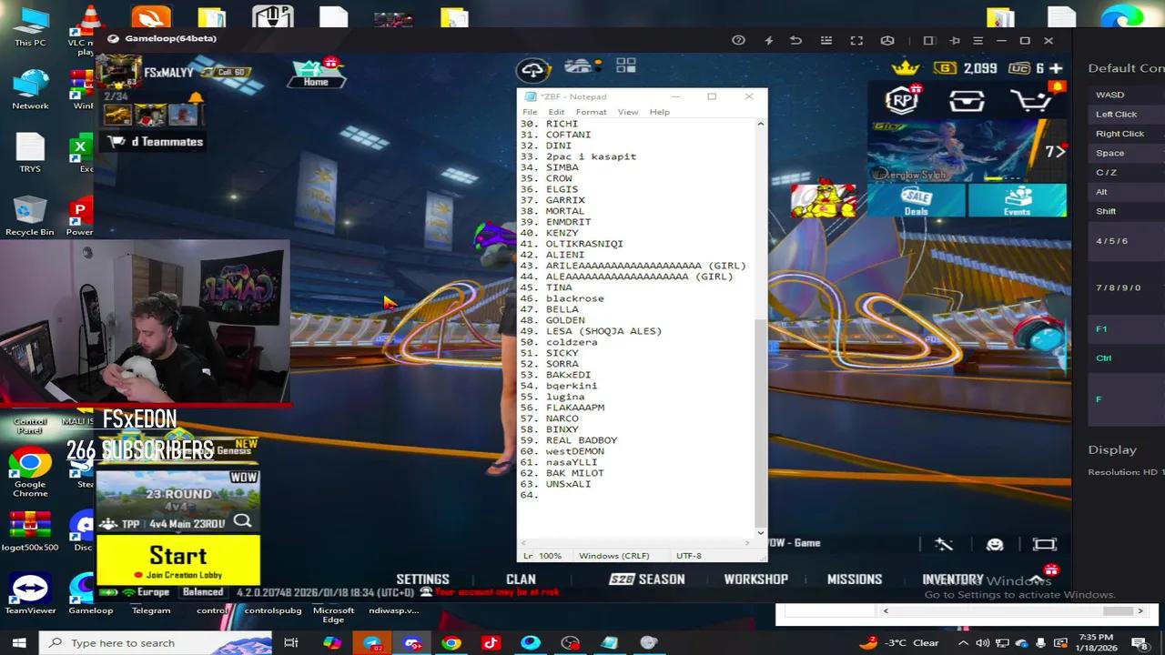This screenshot has height=655, width=1165.
Task: Open the in-game shop cart icon
Action: point(1035,100)
